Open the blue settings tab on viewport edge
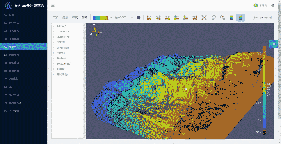The height and width of the screenshot is (144, 281). pos(274,44)
